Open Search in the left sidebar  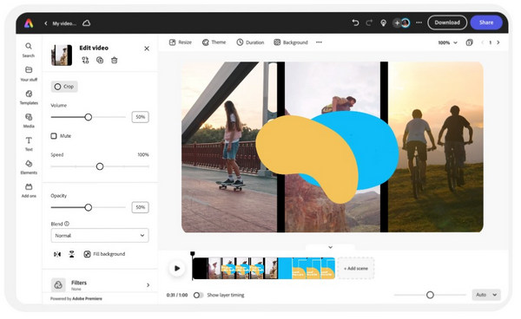pos(29,49)
